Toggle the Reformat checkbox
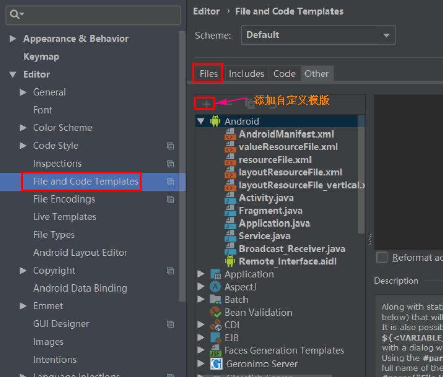This screenshot has width=443, height=377. click(382, 257)
